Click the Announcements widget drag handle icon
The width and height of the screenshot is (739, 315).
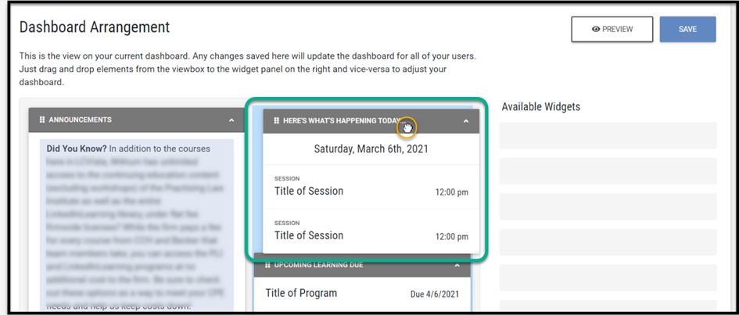point(42,120)
